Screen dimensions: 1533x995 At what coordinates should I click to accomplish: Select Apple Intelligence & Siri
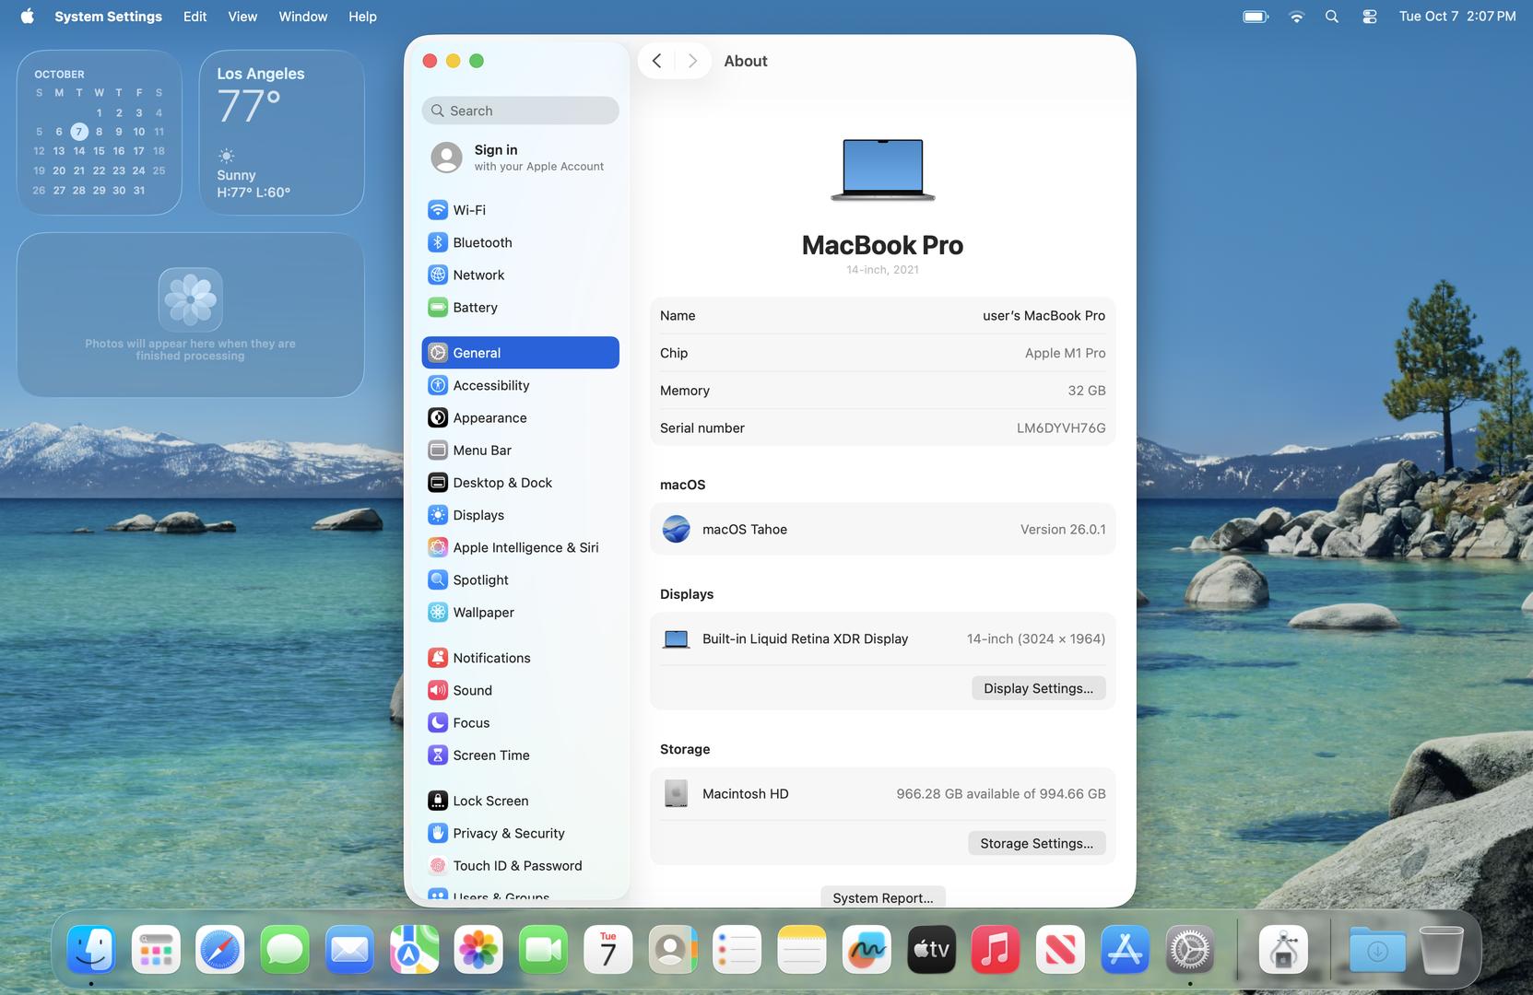click(x=525, y=547)
